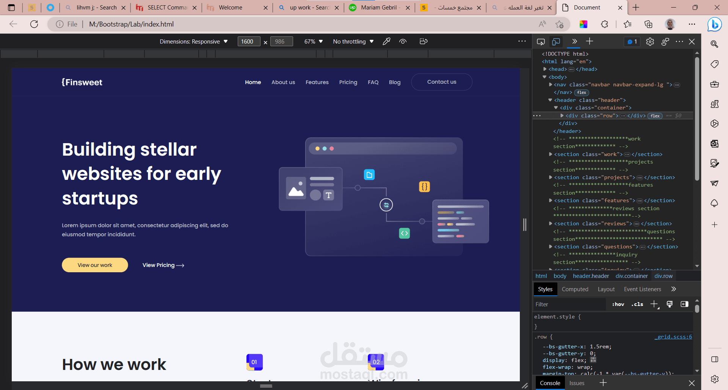The image size is (728, 390).
Task: Open the Dimensions: Responsive dropdown
Action: (193, 41)
